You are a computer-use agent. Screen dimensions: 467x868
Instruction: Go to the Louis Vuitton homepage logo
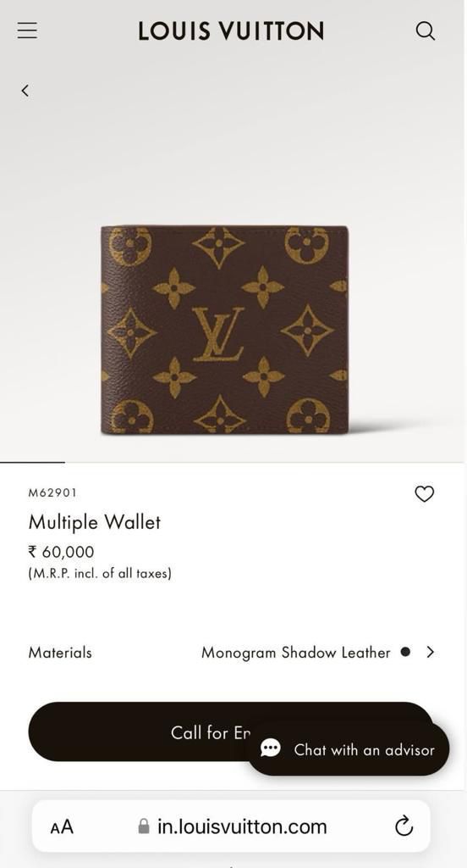pyautogui.click(x=231, y=31)
